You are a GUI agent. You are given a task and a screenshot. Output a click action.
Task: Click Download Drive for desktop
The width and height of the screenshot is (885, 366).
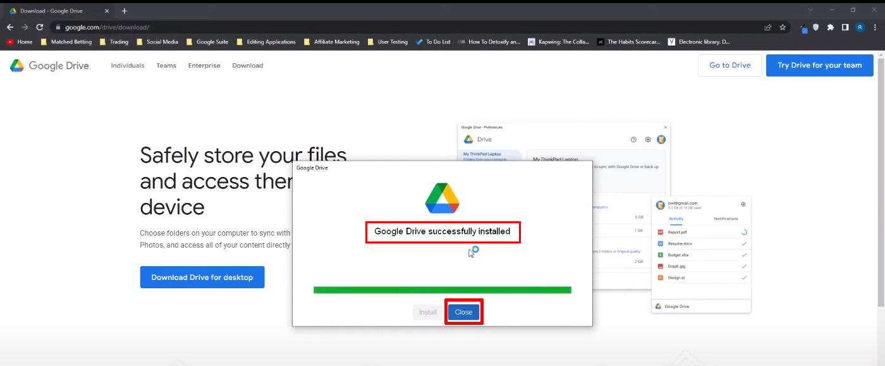click(x=202, y=277)
